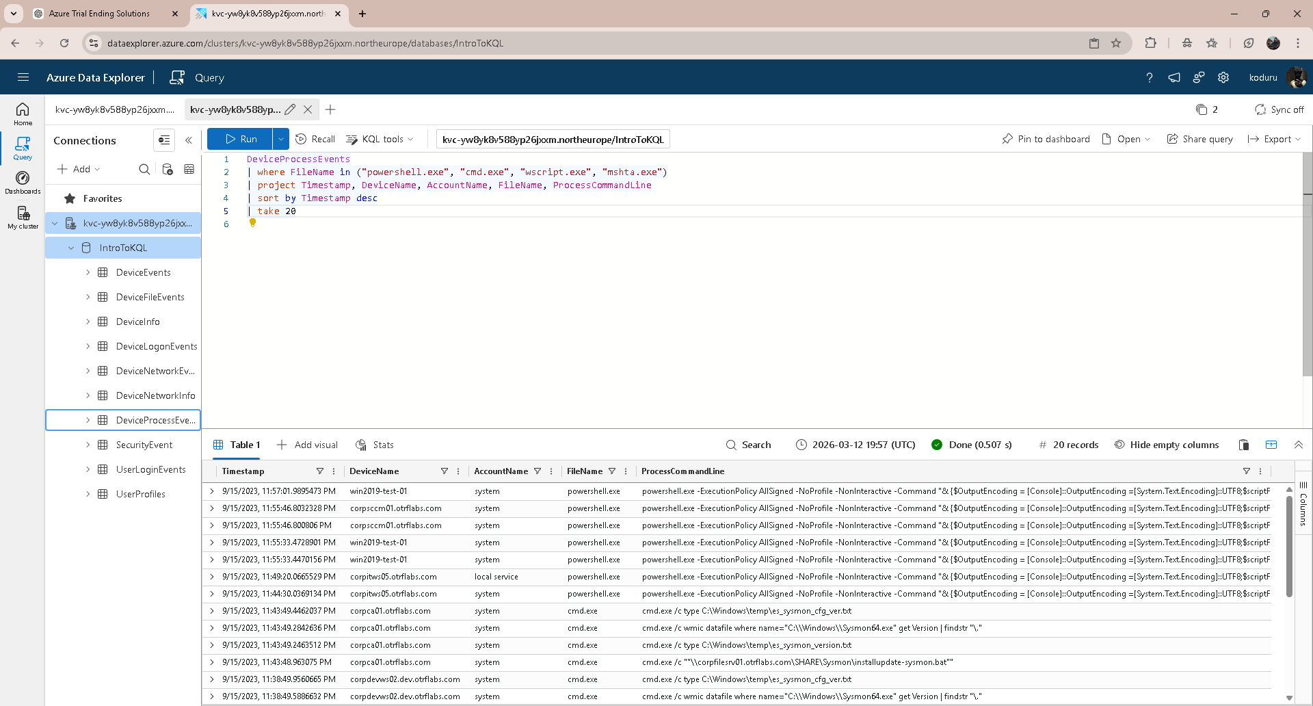The image size is (1313, 706).
Task: Switch to the Azure Trial Ending Solutions browser tab
Action: point(99,14)
